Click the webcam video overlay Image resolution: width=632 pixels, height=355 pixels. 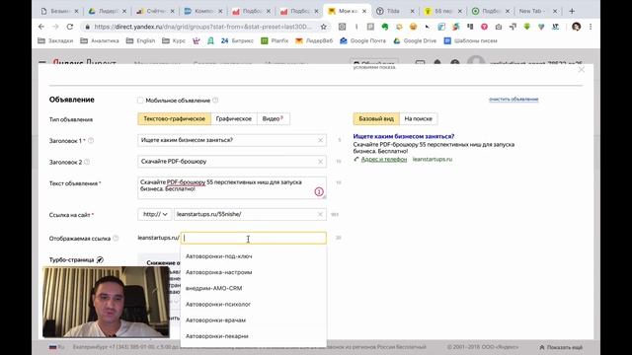click(x=106, y=302)
